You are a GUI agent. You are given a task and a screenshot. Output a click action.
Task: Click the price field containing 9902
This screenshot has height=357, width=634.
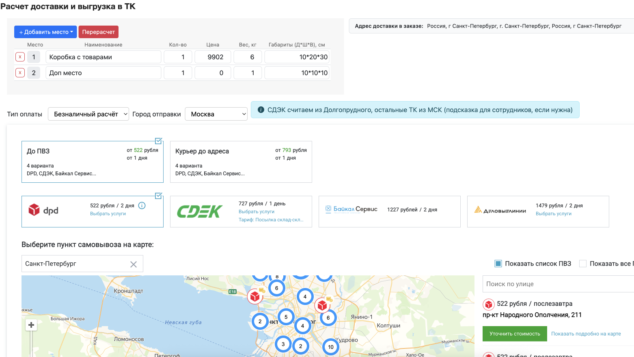coord(213,57)
